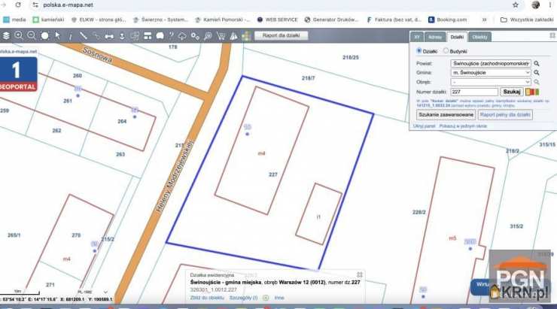The image size is (557, 309).
Task: Bookmark this page with the star icon
Action: coord(516,5)
